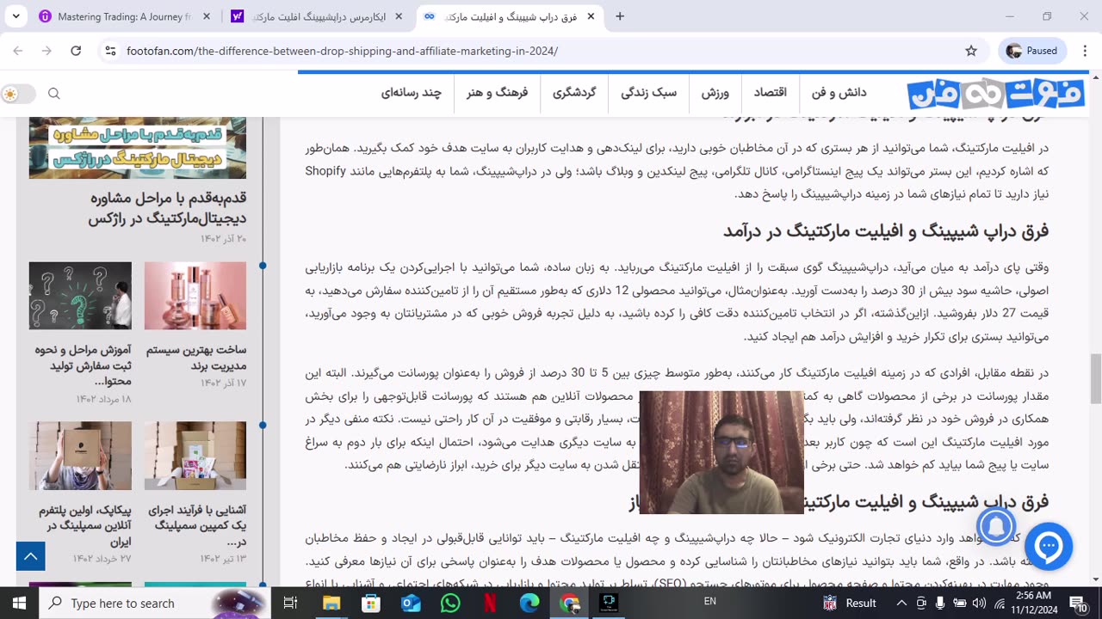
Task: Open the گردشگری menu item
Action: 574,93
